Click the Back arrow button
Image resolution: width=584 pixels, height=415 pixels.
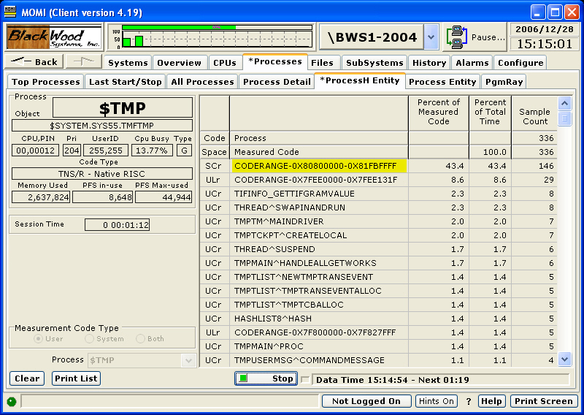point(34,62)
